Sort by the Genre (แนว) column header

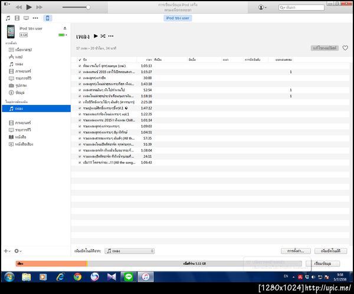[x=232, y=60]
